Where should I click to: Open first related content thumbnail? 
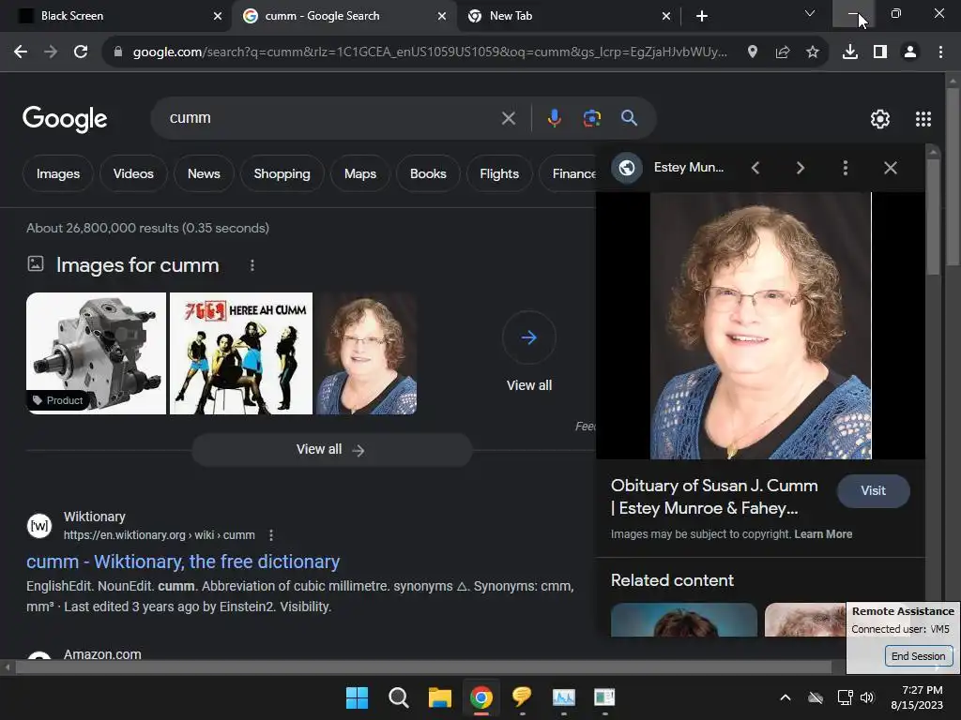684,620
